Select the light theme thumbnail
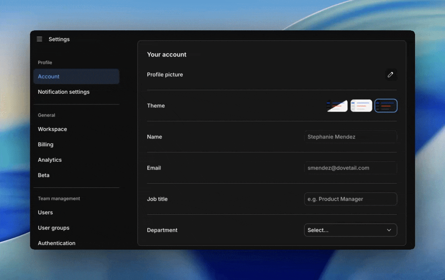445x280 pixels. [361, 106]
